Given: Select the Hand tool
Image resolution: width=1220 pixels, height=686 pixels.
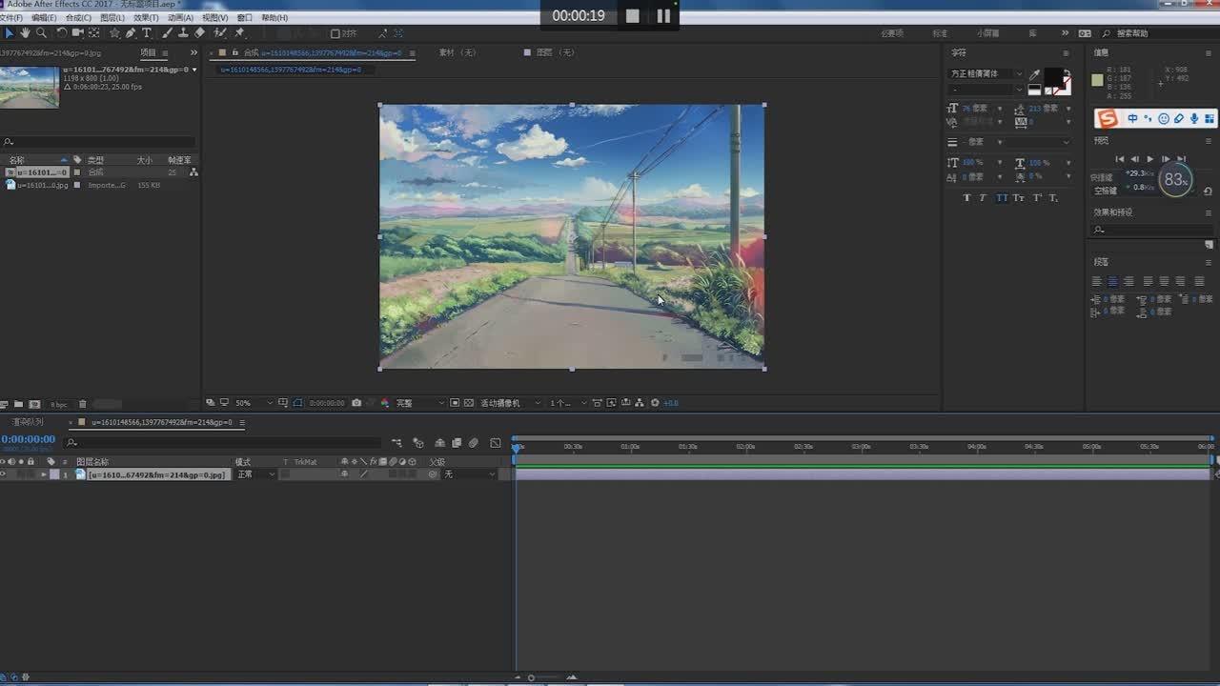Looking at the screenshot, I should [x=25, y=33].
